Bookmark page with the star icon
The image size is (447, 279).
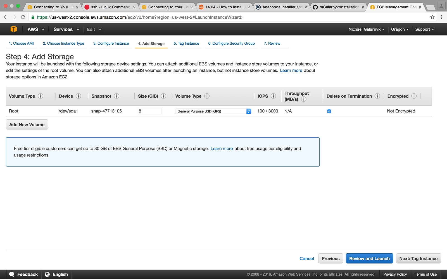(432, 17)
